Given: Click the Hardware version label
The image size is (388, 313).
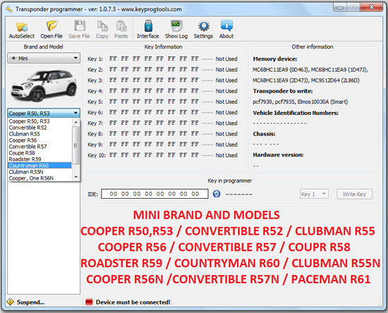Looking at the screenshot, I should [278, 155].
